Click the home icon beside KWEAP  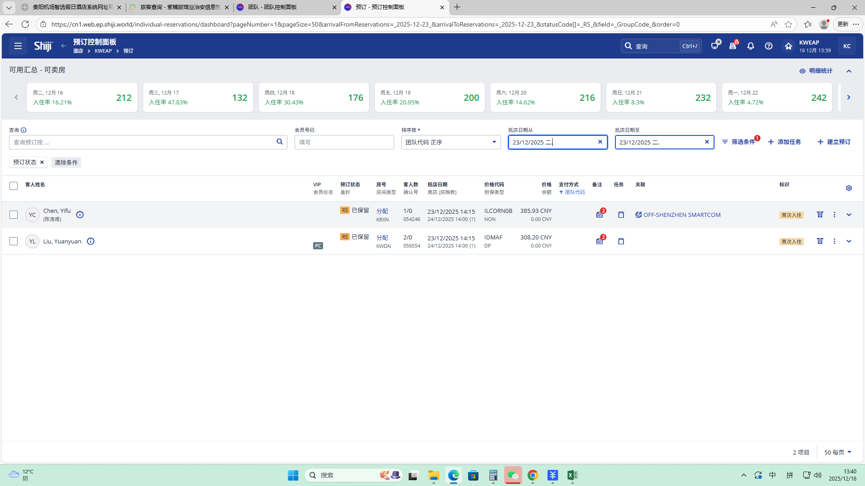(788, 46)
